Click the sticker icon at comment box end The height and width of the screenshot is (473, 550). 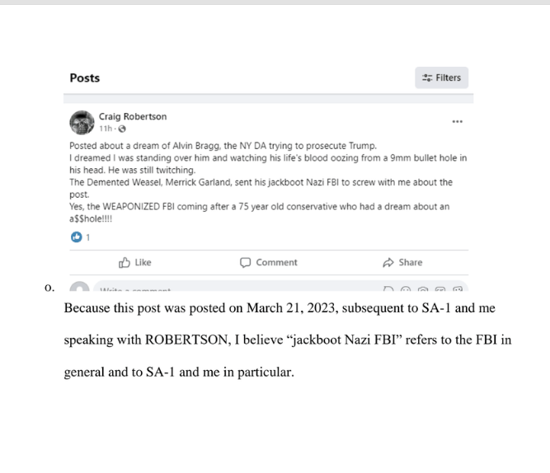[x=458, y=288]
